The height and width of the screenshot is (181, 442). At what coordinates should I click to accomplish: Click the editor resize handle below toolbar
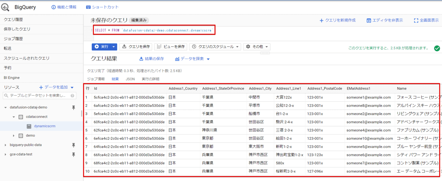click(x=265, y=53)
